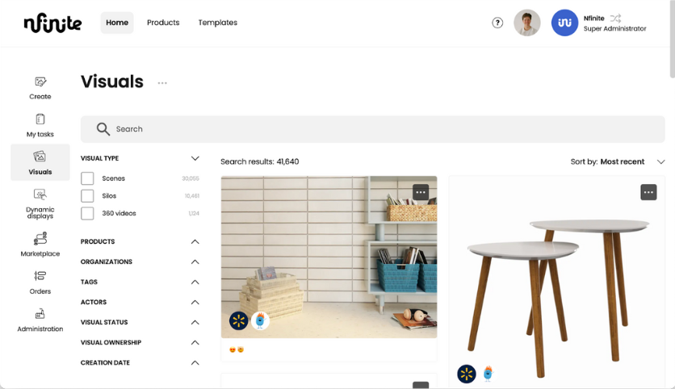The image size is (675, 389).
Task: Click the blue mascot avatar on side tables card
Action: point(488,374)
